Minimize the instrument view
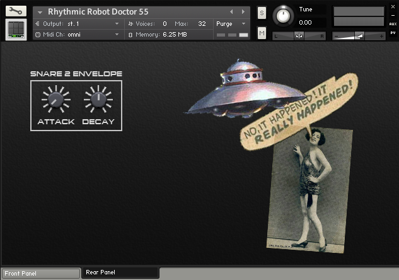This screenshot has width=399, height=280. [393, 16]
